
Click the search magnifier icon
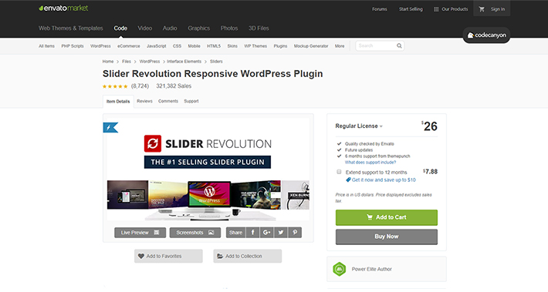point(399,45)
